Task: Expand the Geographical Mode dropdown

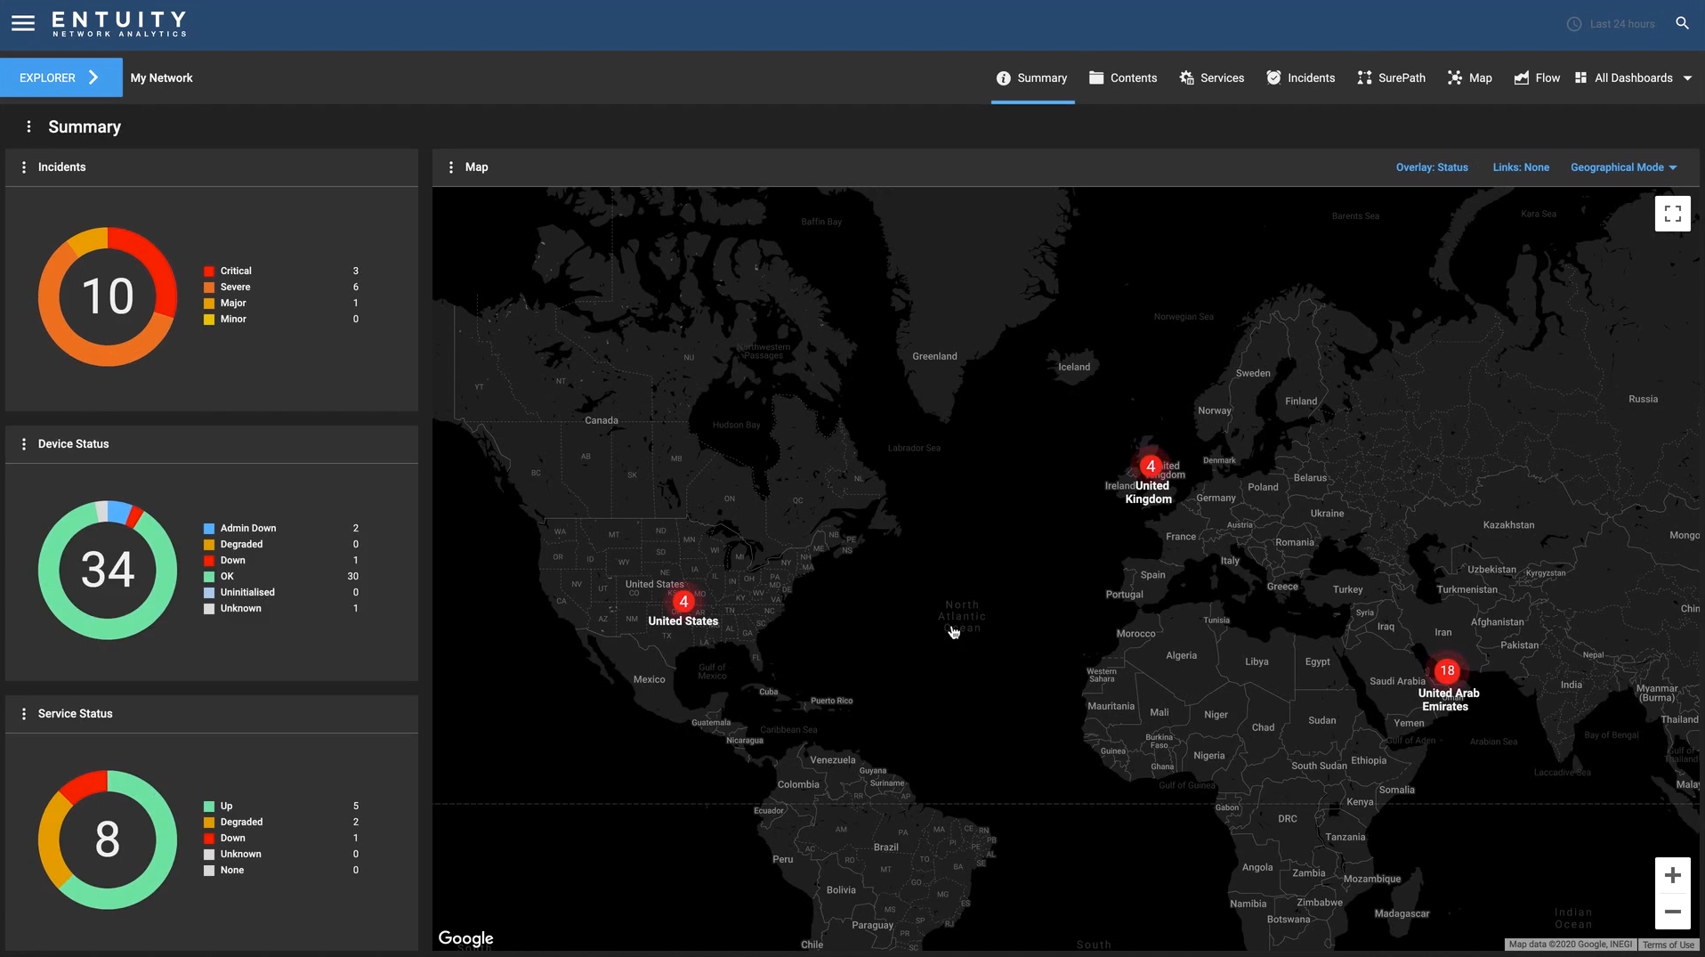Action: (x=1623, y=167)
